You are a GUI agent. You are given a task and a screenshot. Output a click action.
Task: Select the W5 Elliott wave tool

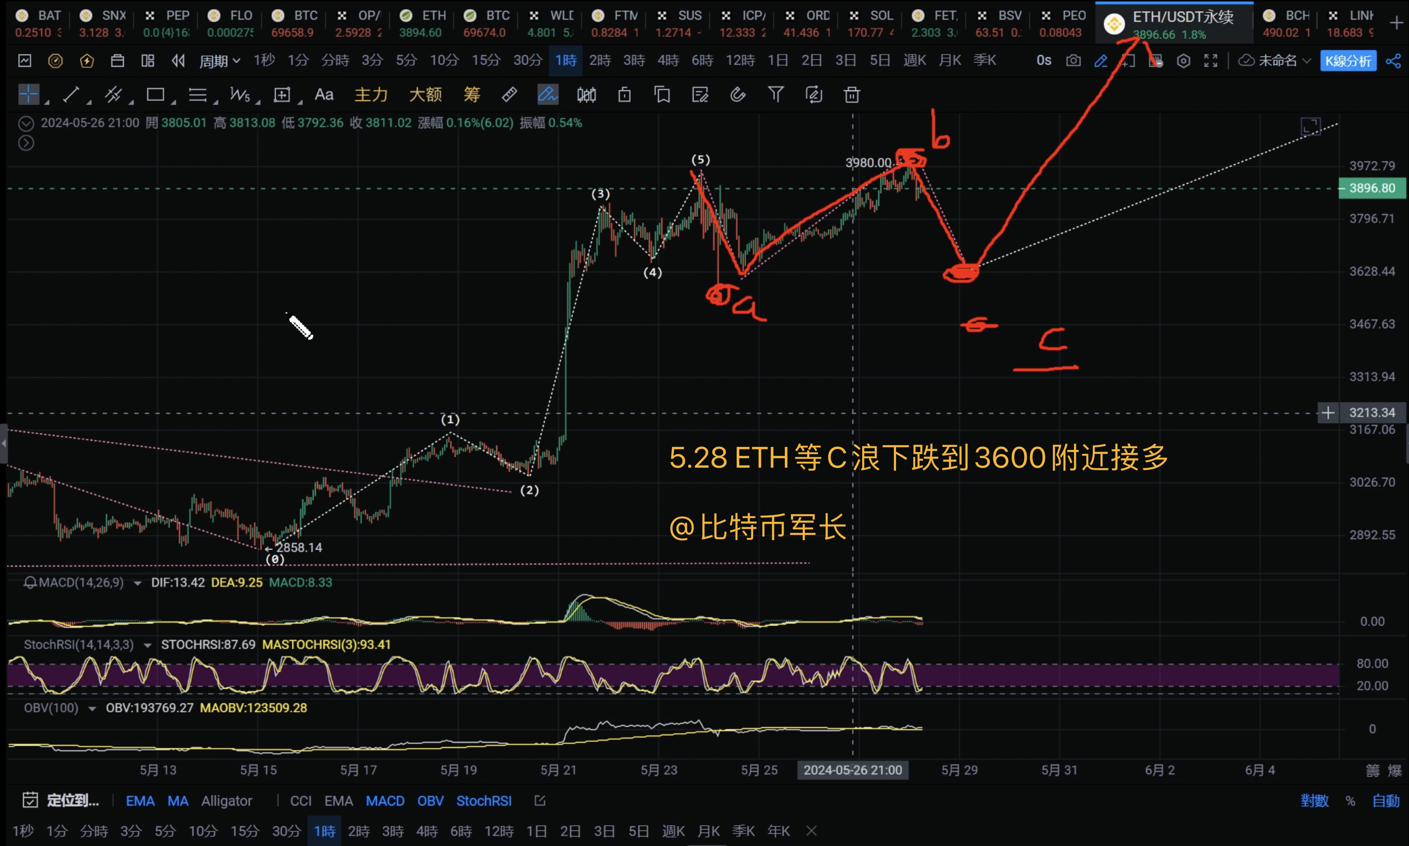(240, 95)
